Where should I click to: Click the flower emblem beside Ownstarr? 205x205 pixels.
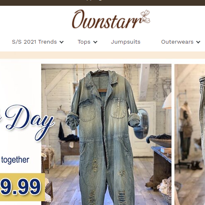pos(145,16)
